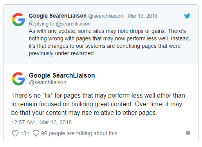Screen dimensions: 202x147
Task: Click the Mar 13, 2018 date in header
Action: (142, 16)
